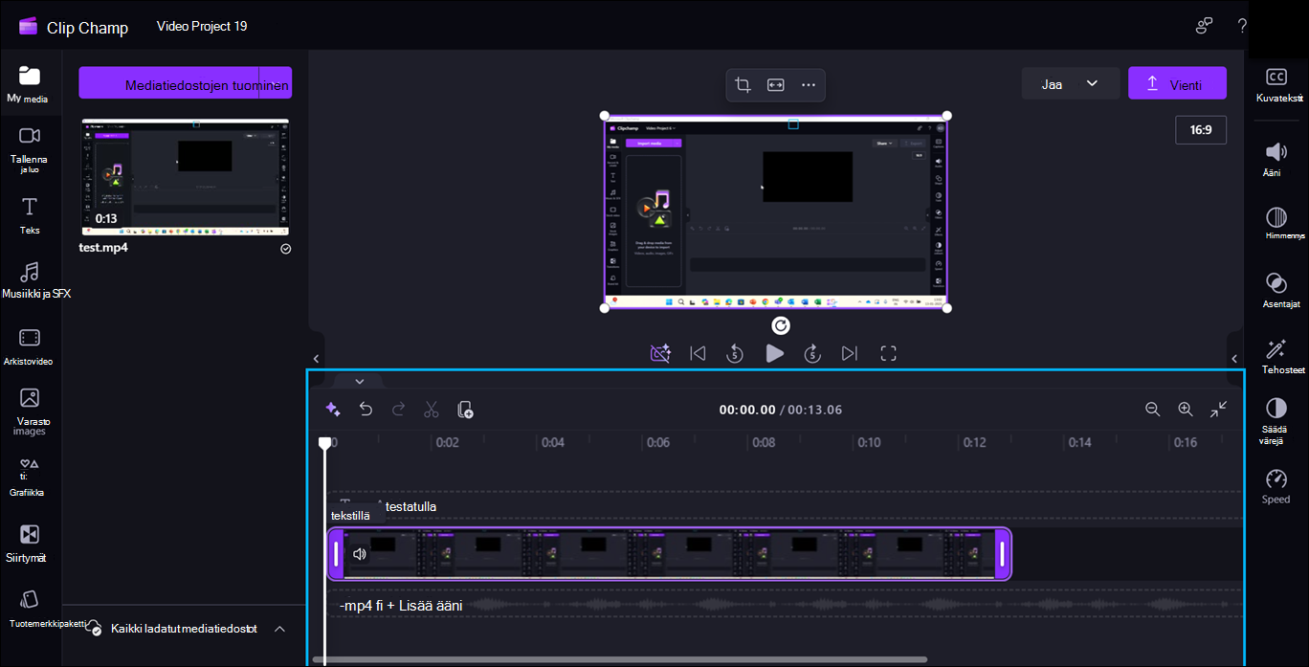Click the fit icon in preview toolbar

tap(776, 85)
